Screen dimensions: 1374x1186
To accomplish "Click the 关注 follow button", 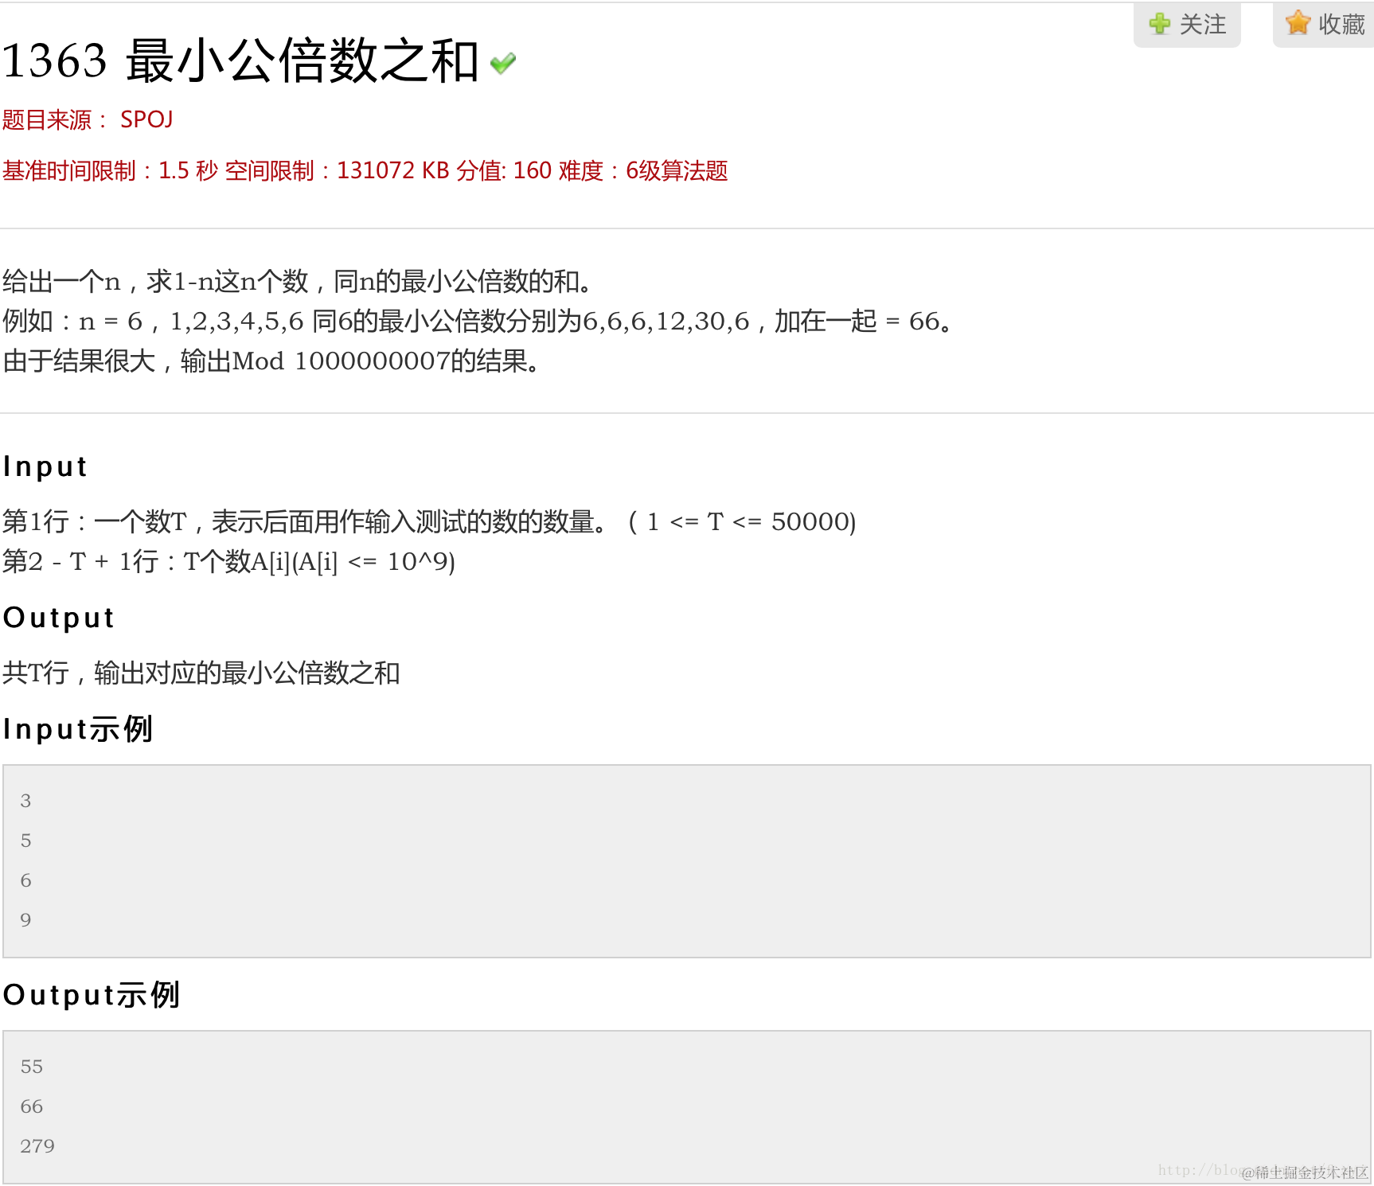I will 1187,25.
